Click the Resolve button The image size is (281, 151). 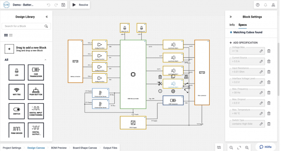[80, 5]
